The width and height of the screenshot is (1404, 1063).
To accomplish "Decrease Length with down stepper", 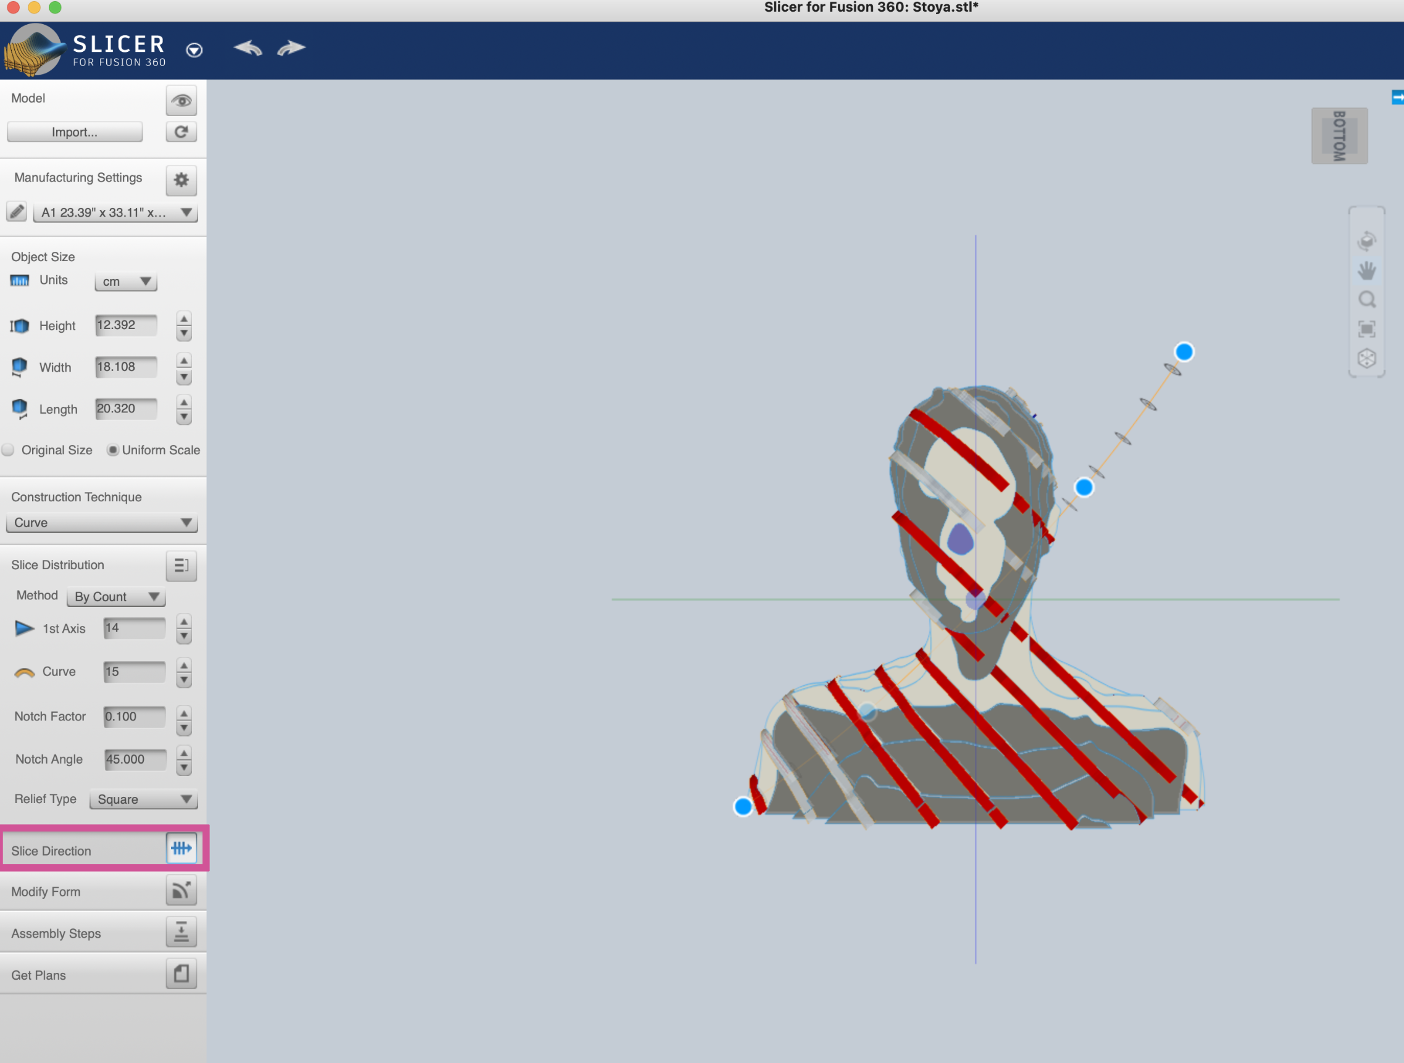I will pos(184,417).
